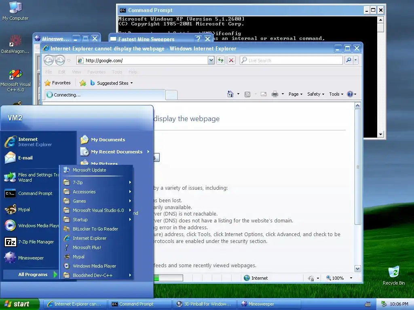Image resolution: width=414 pixels, height=310 pixels.
Task: Open the Favorites menu in the IE menu bar
Action: pos(96,72)
